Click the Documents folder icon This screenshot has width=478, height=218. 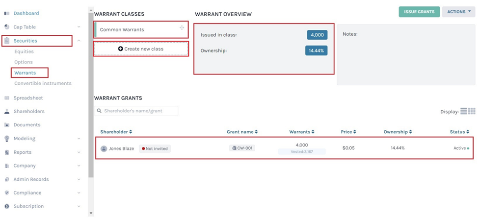(x=7, y=125)
